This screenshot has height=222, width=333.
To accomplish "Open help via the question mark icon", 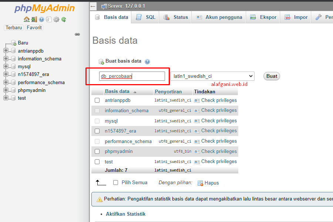I will tap(41, 19).
